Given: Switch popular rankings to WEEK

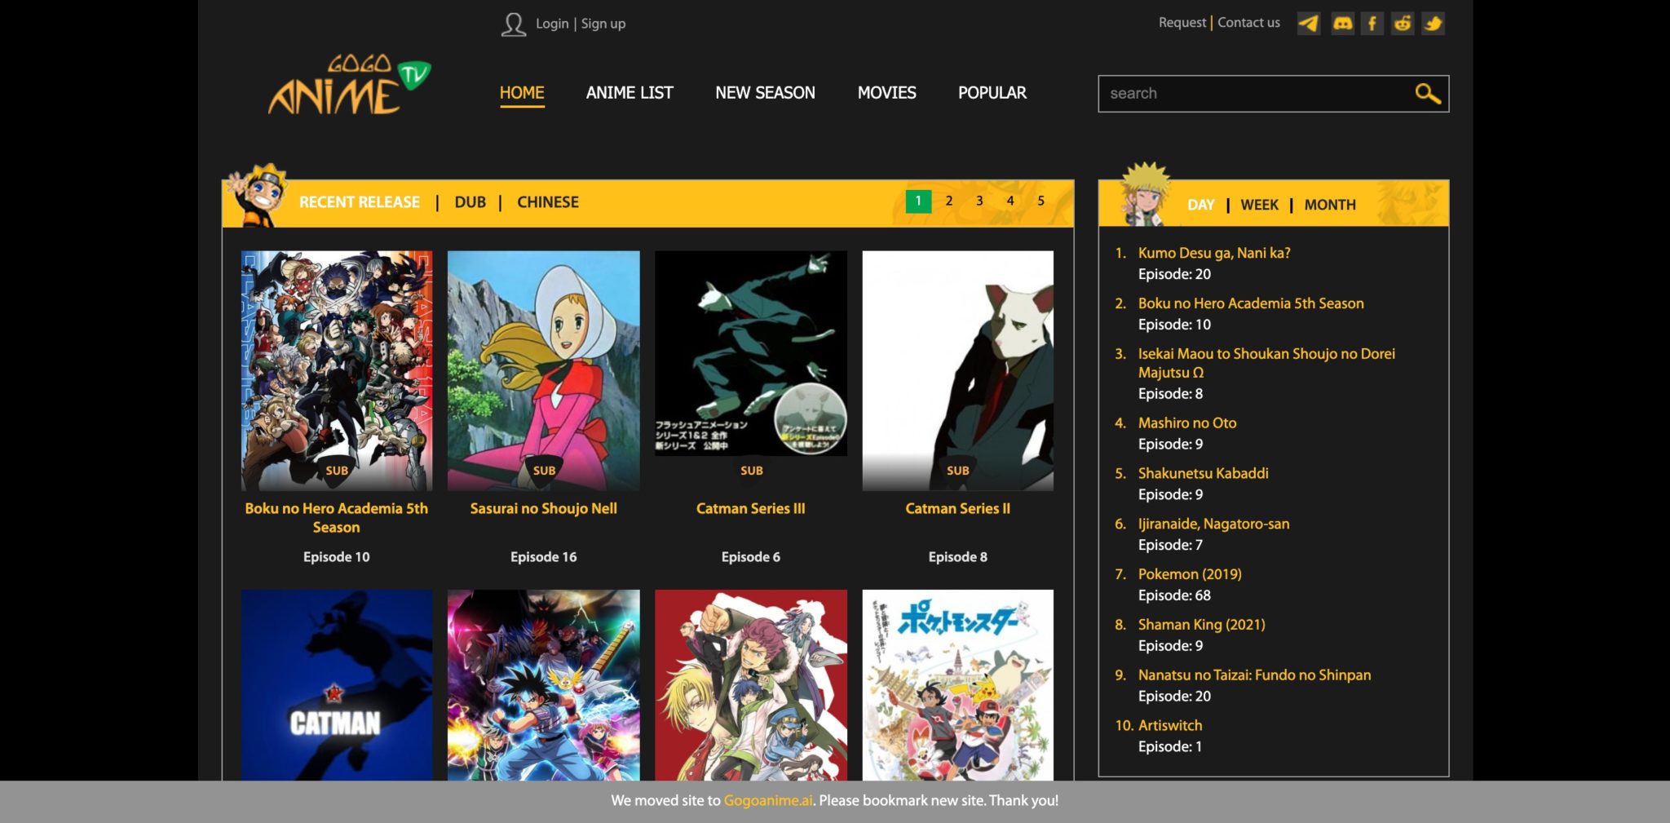Looking at the screenshot, I should tap(1260, 205).
